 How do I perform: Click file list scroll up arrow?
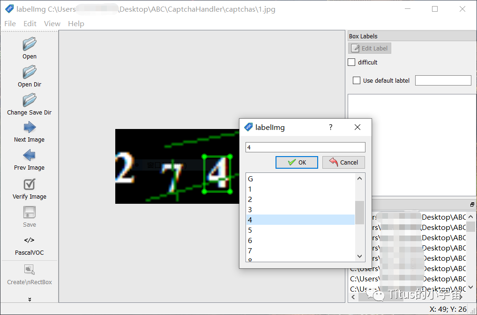coord(470,217)
